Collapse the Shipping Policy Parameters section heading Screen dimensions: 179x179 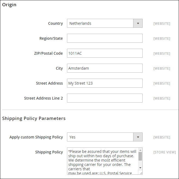pyautogui.click(x=34, y=118)
